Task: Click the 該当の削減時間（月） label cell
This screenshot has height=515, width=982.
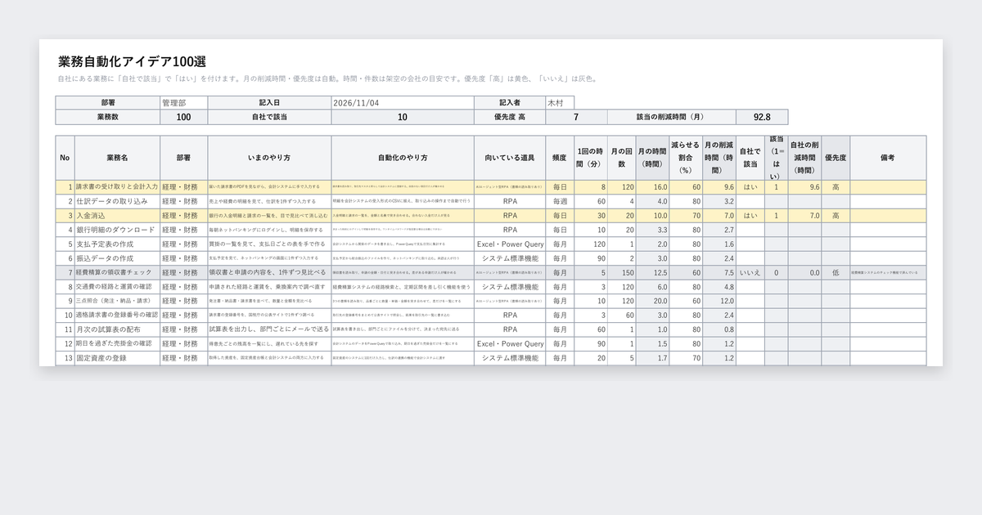Action: coord(671,117)
